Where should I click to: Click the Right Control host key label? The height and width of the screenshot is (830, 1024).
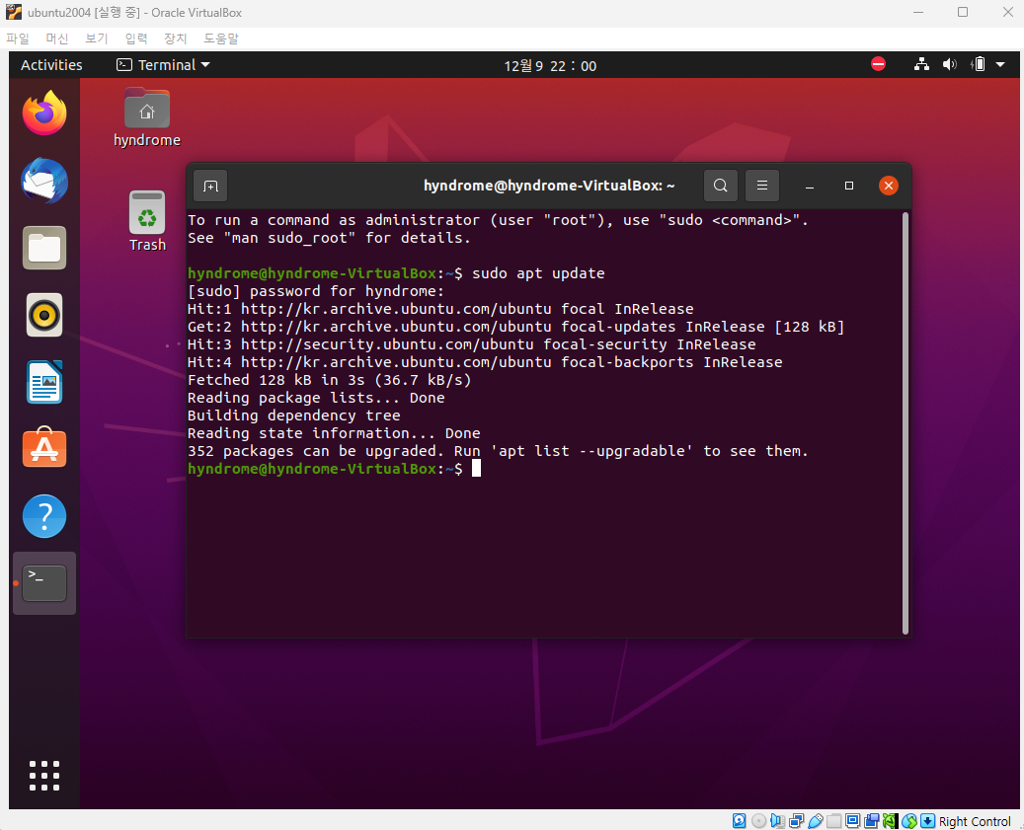(x=975, y=821)
